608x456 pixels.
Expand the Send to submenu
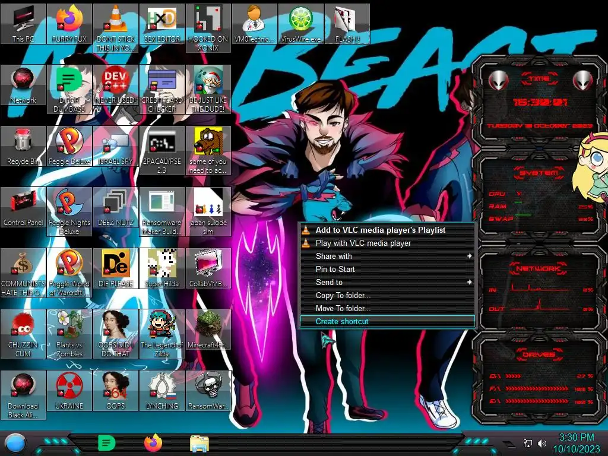pos(387,282)
